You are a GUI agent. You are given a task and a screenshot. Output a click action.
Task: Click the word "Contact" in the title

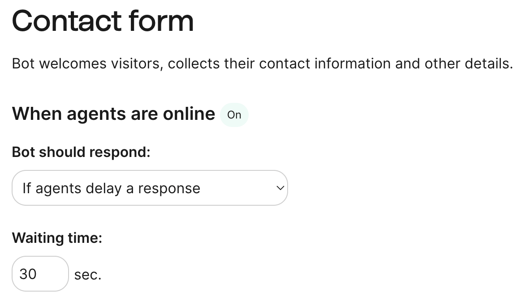[x=67, y=21]
